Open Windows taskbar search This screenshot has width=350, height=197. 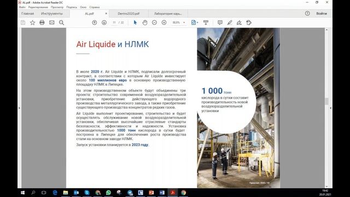point(33,193)
